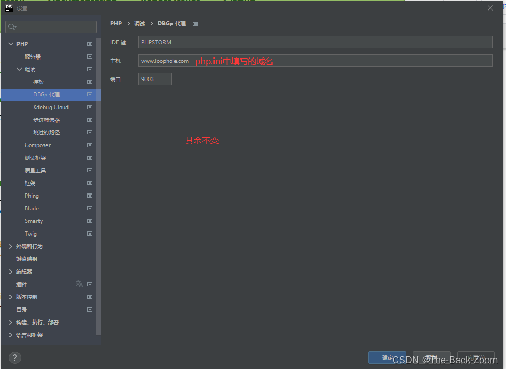This screenshot has height=369, width=506.
Task: Confirm settings with the 确定 button
Action: [387, 357]
